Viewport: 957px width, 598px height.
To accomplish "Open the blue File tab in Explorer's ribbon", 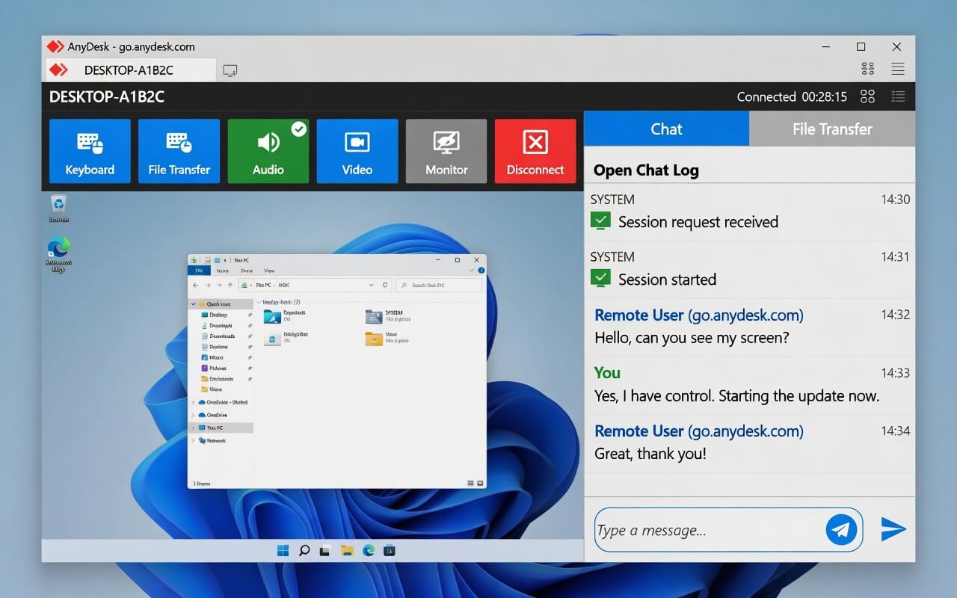I will [199, 271].
